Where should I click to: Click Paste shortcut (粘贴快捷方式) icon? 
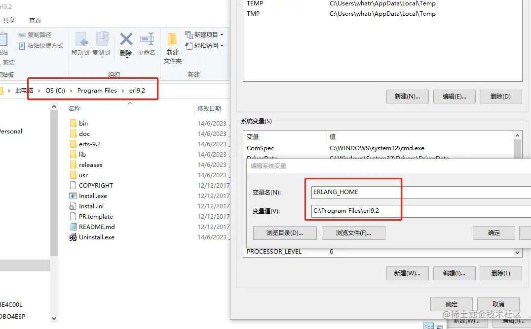click(22, 46)
